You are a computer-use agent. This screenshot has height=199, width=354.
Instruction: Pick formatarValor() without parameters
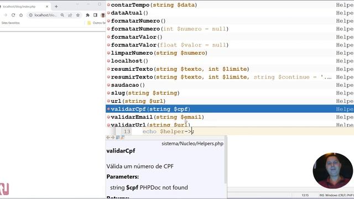tap(230, 37)
